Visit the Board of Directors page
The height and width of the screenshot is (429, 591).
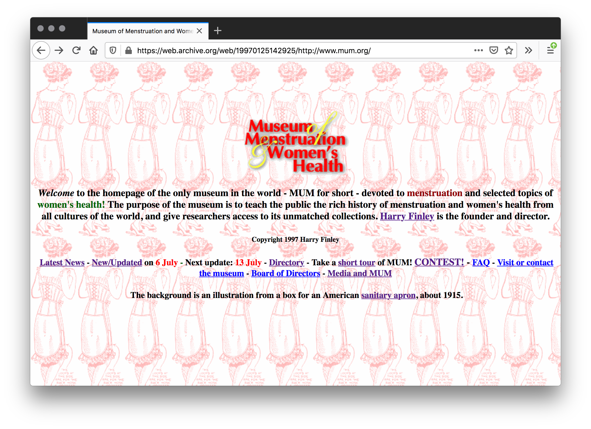pyautogui.click(x=286, y=273)
